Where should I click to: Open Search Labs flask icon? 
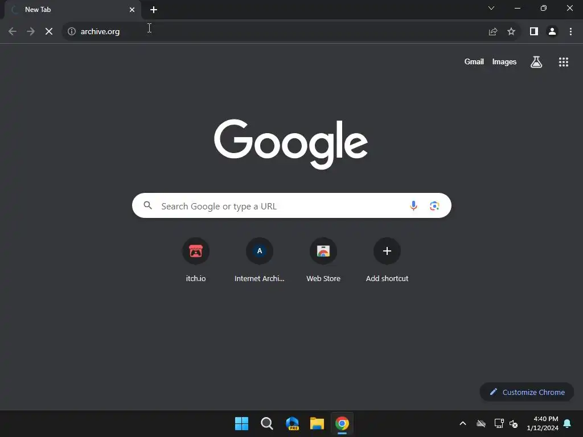pyautogui.click(x=536, y=62)
